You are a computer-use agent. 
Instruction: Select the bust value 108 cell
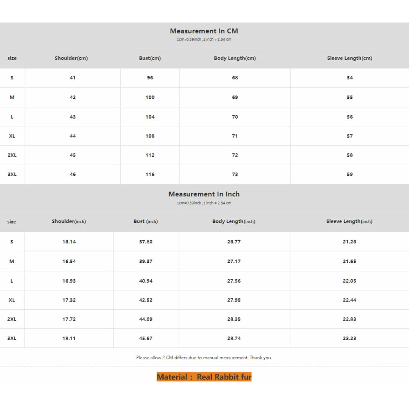point(150,136)
